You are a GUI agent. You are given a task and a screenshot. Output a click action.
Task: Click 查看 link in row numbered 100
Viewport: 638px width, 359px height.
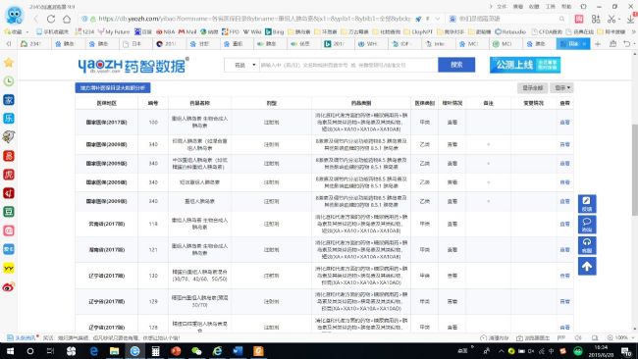coord(564,122)
